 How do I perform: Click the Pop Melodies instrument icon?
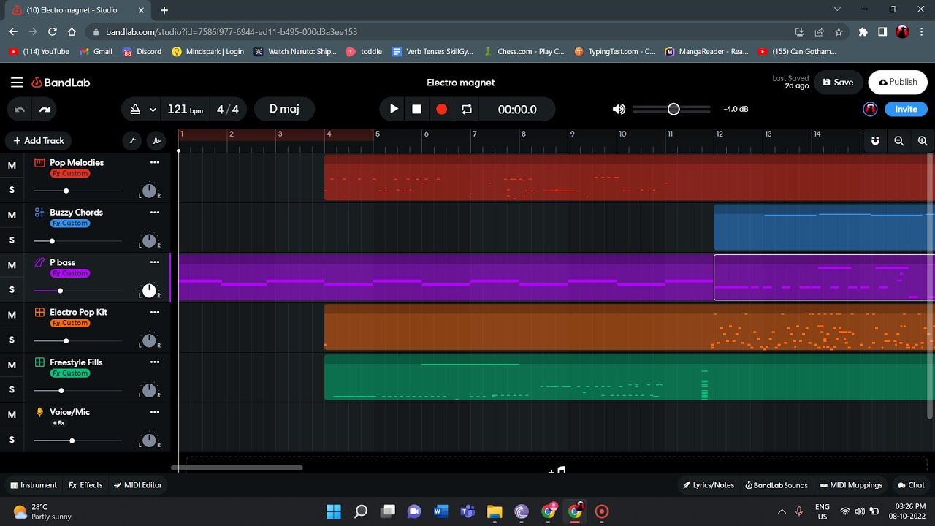point(39,162)
